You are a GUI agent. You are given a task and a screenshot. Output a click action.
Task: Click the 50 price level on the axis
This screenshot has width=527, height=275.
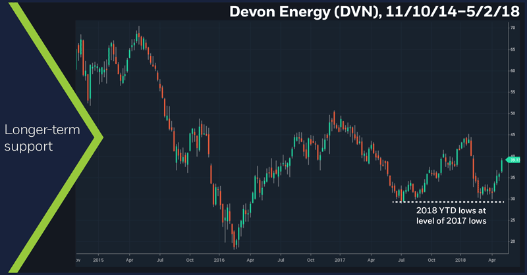[512, 113]
